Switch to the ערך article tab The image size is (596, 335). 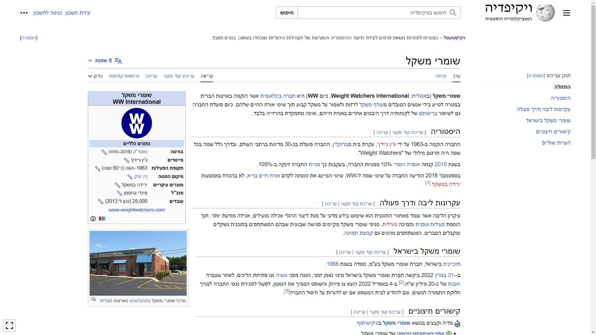pyautogui.click(x=456, y=76)
